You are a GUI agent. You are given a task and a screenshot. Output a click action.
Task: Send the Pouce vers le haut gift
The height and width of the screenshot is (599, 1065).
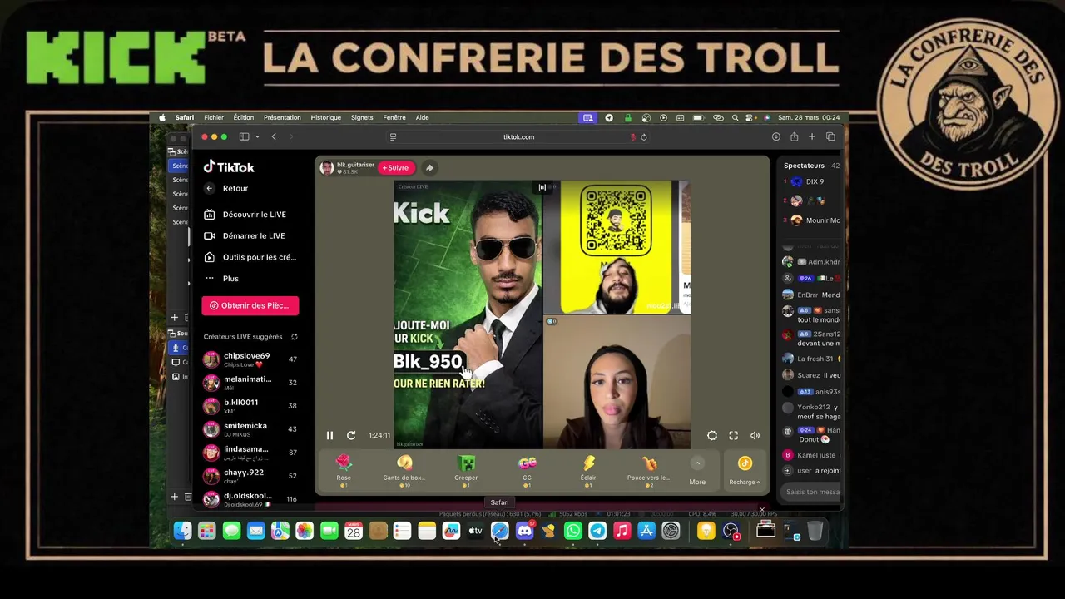(x=649, y=470)
